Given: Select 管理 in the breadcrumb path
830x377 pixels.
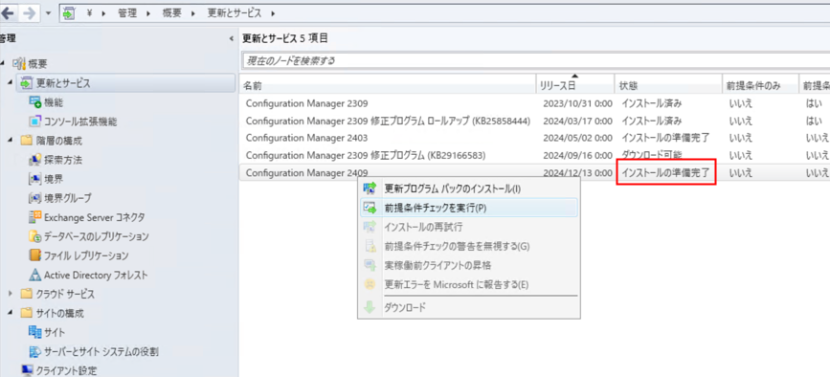Looking at the screenshot, I should pos(126,13).
